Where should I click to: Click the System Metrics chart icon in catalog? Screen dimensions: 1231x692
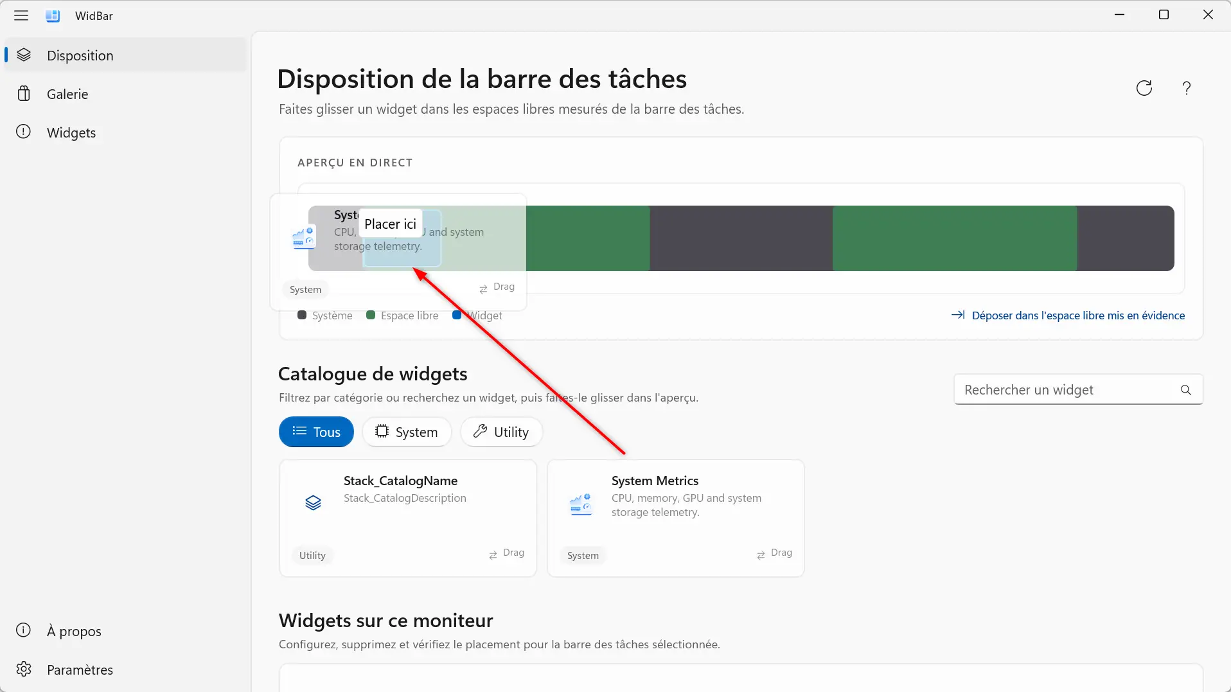581,504
